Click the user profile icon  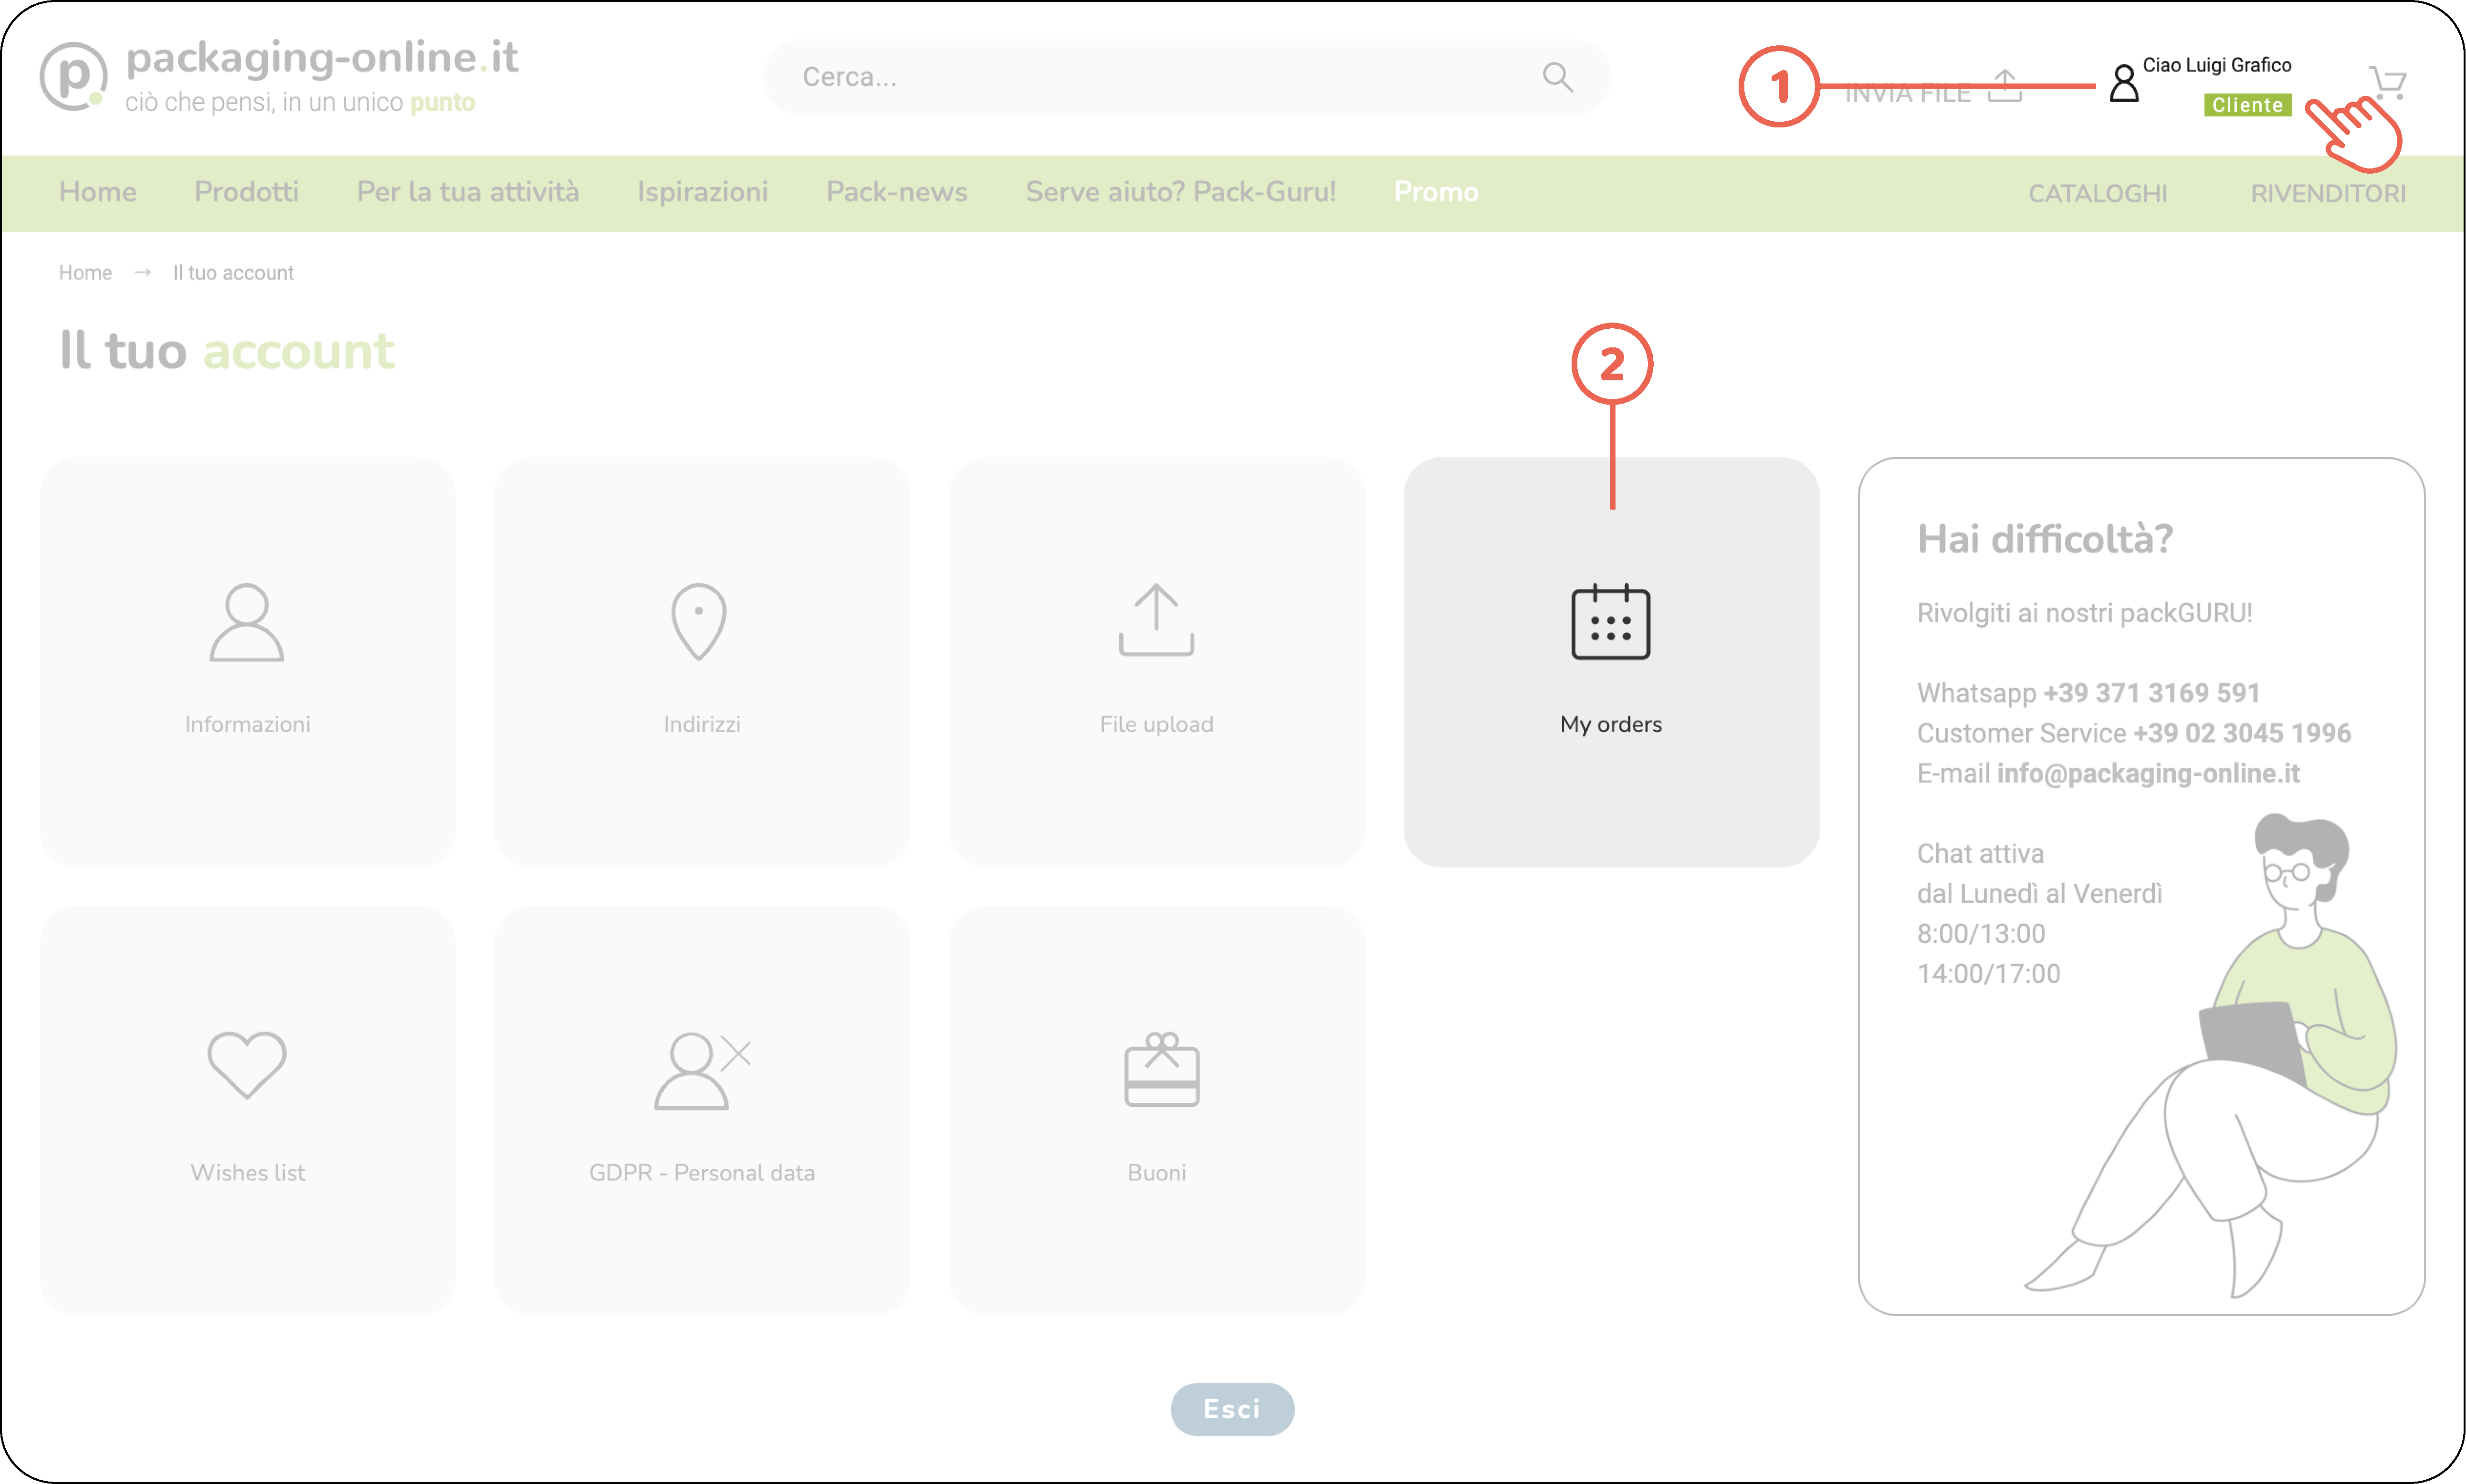pyautogui.click(x=2123, y=84)
